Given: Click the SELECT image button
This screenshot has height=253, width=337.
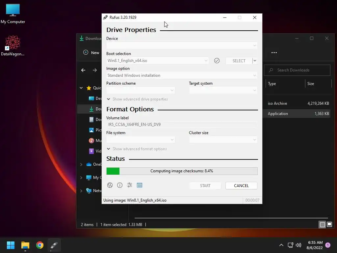Looking at the screenshot, I should point(239,61).
